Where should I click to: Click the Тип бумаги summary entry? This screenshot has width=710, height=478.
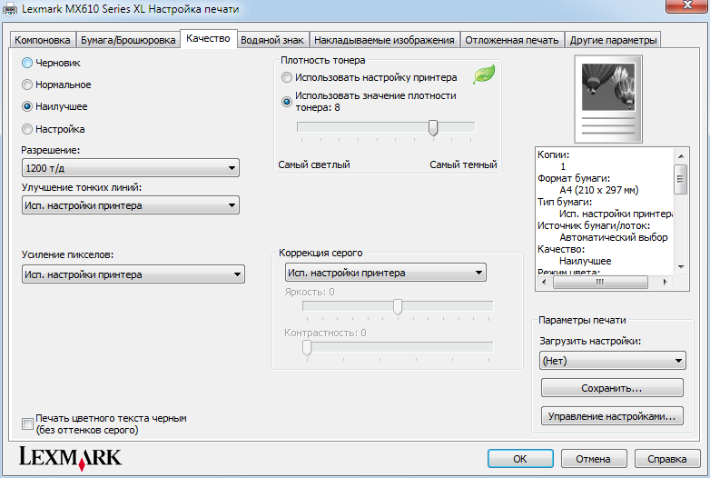(x=565, y=202)
